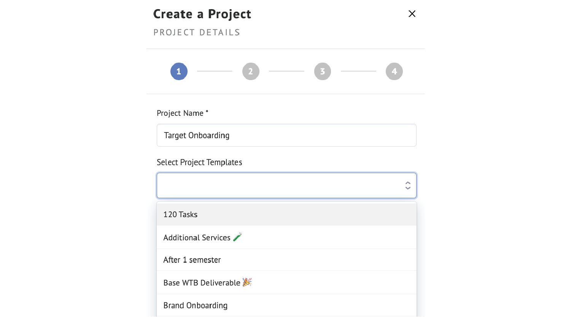Click the Project Name label
This screenshot has height=317, width=571.
point(182,113)
